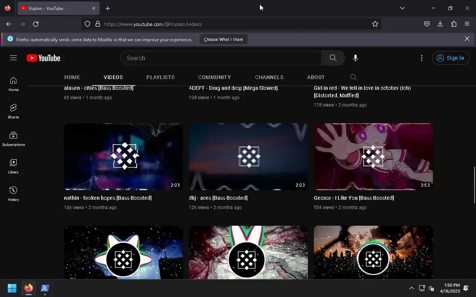The width and height of the screenshot is (476, 297).
Task: Go to Home in sidebar
Action: (13, 84)
